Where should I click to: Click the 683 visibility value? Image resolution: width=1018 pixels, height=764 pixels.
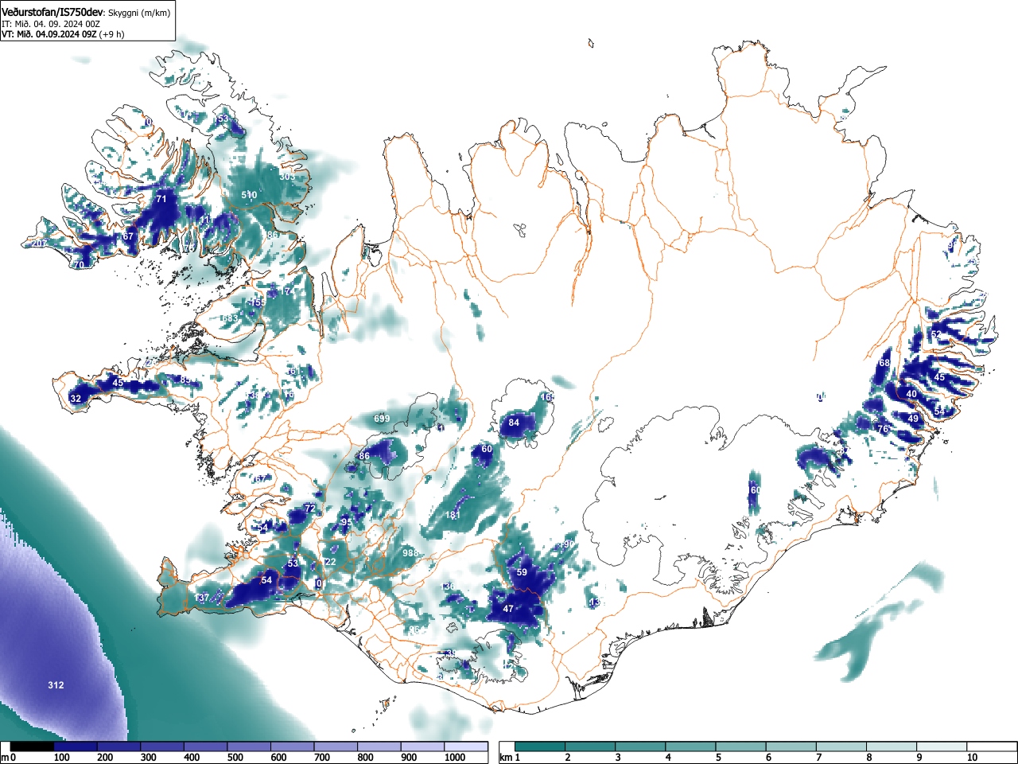click(230, 318)
